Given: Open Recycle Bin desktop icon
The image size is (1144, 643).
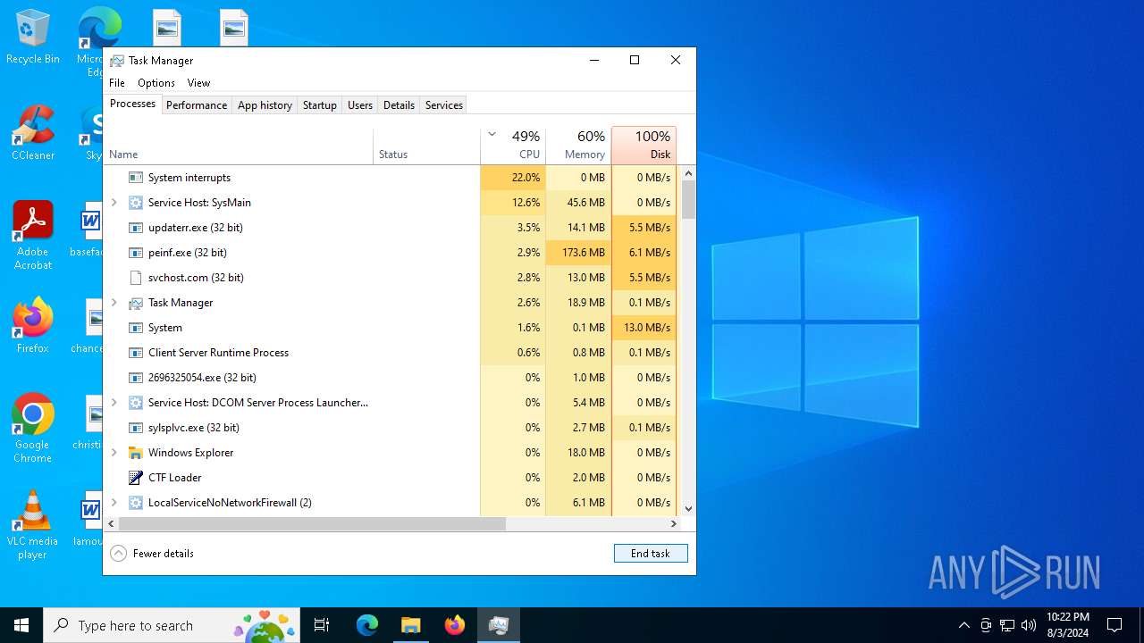Looking at the screenshot, I should coord(33,37).
